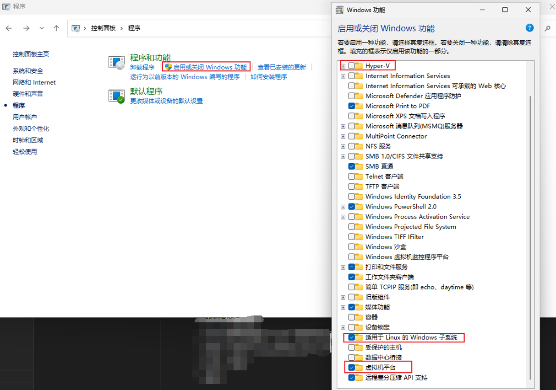
Task: Open 用户帐户 category
Action: point(25,117)
